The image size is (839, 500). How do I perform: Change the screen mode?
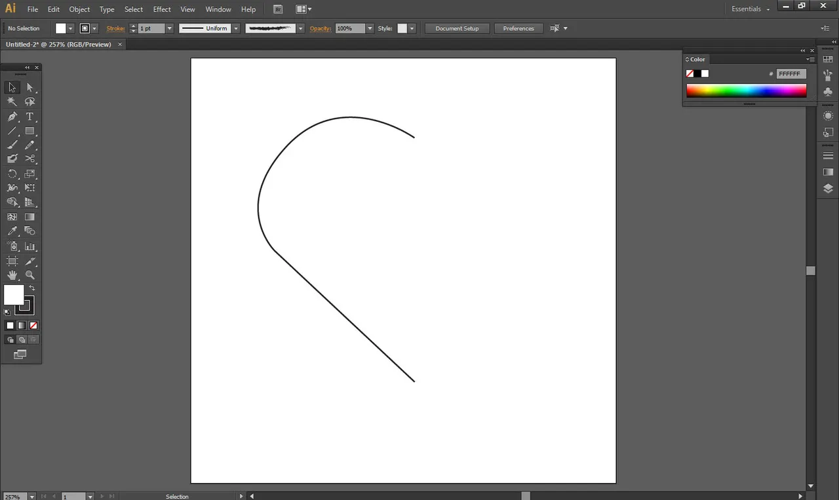pyautogui.click(x=20, y=355)
